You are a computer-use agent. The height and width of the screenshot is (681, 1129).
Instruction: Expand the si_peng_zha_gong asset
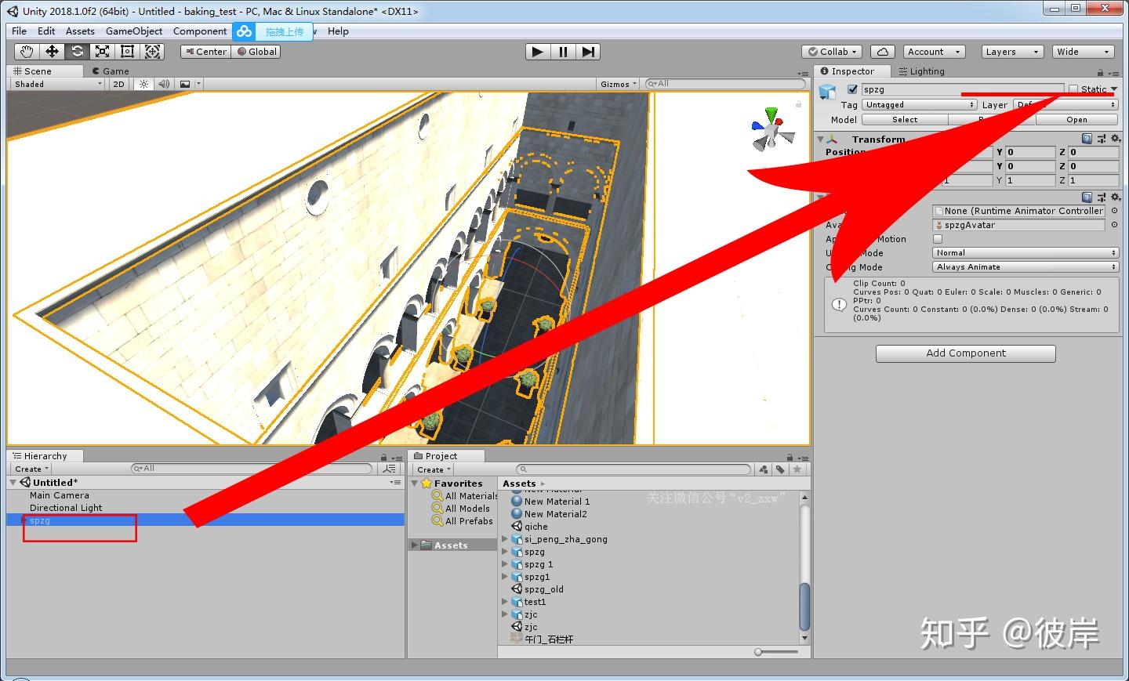505,539
